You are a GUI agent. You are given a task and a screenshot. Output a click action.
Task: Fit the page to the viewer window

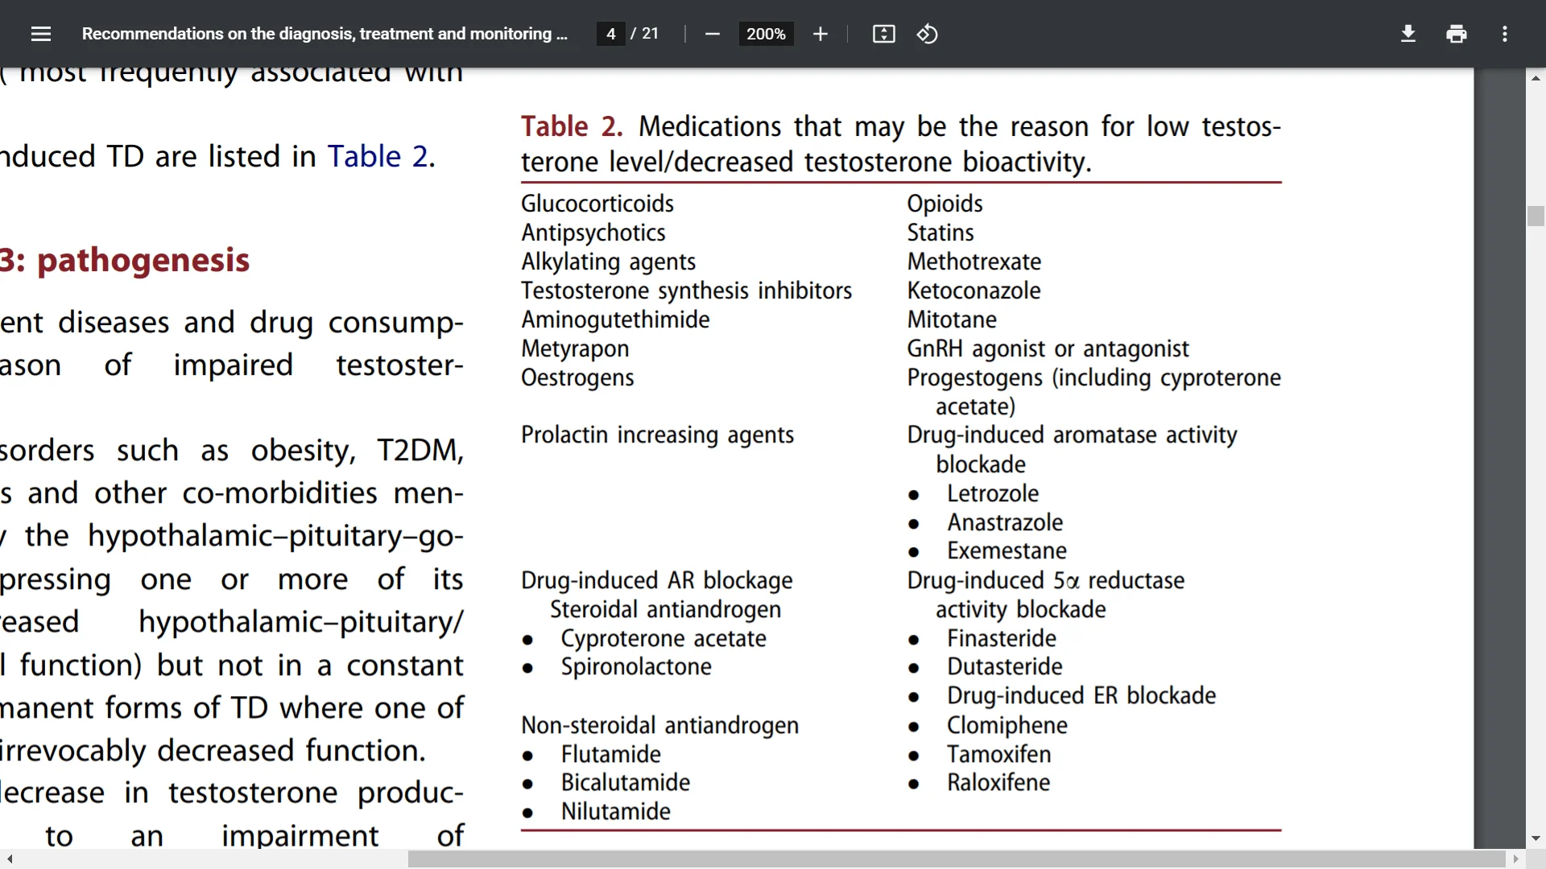[x=883, y=34]
